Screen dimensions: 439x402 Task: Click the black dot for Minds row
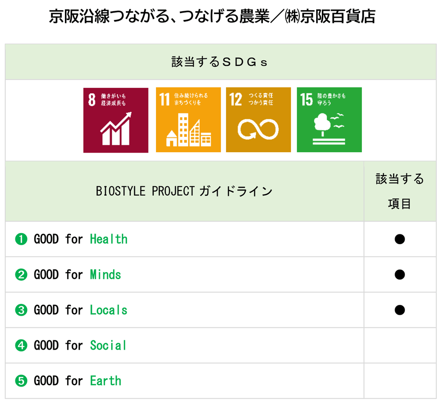tap(399, 275)
